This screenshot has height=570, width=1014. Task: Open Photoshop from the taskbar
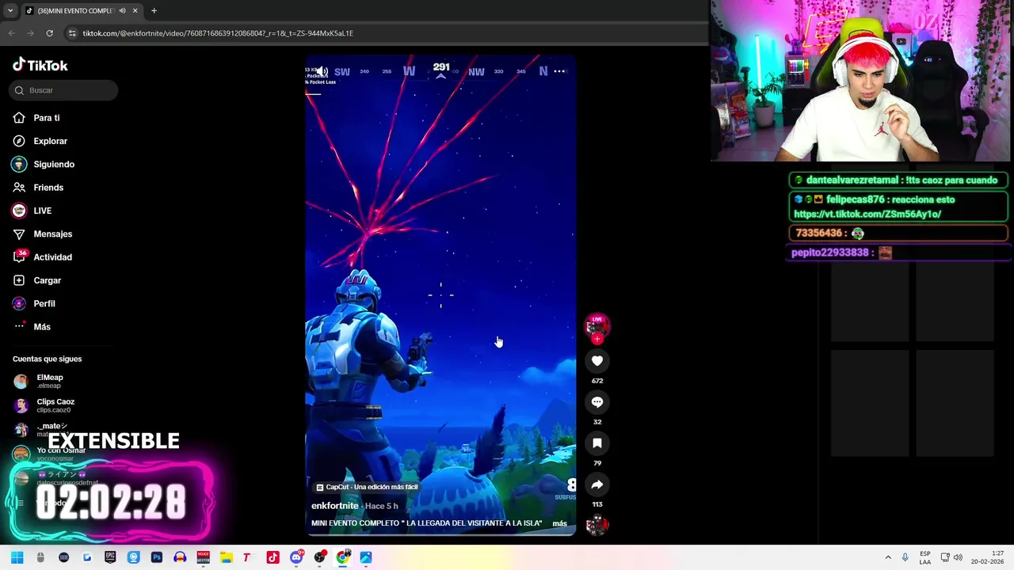(x=157, y=557)
